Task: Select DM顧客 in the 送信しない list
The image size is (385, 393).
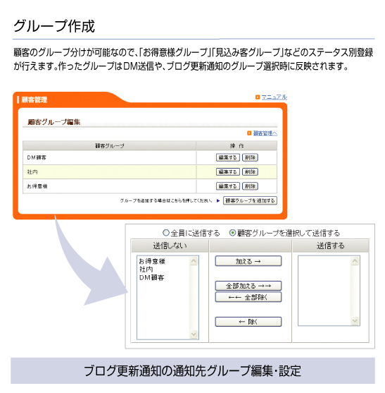Action: pyautogui.click(x=151, y=277)
